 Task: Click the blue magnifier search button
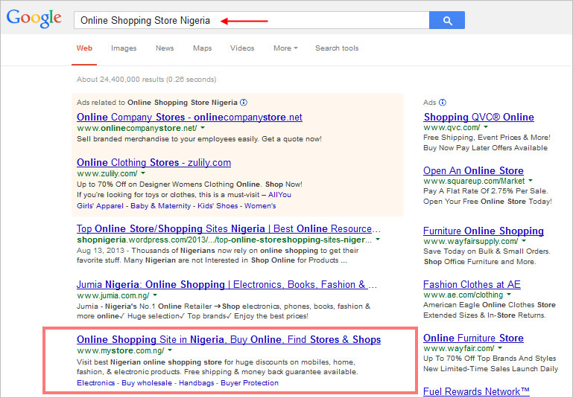[x=447, y=20]
